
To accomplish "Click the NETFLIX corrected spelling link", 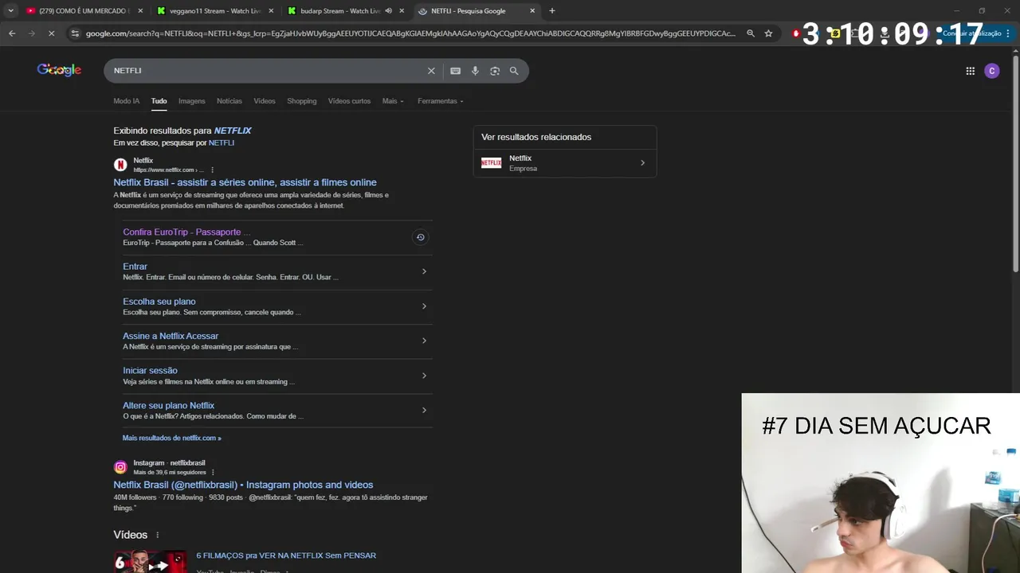I will [233, 131].
